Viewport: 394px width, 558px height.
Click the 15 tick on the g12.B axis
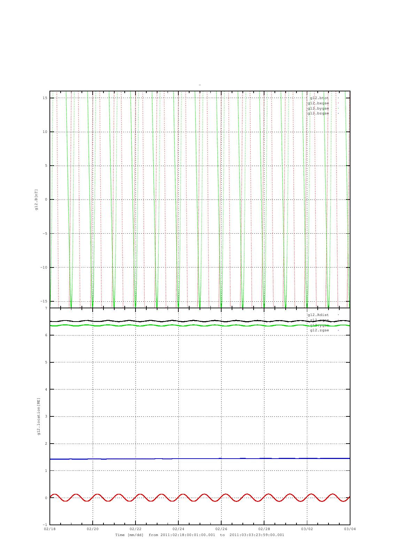45,98
